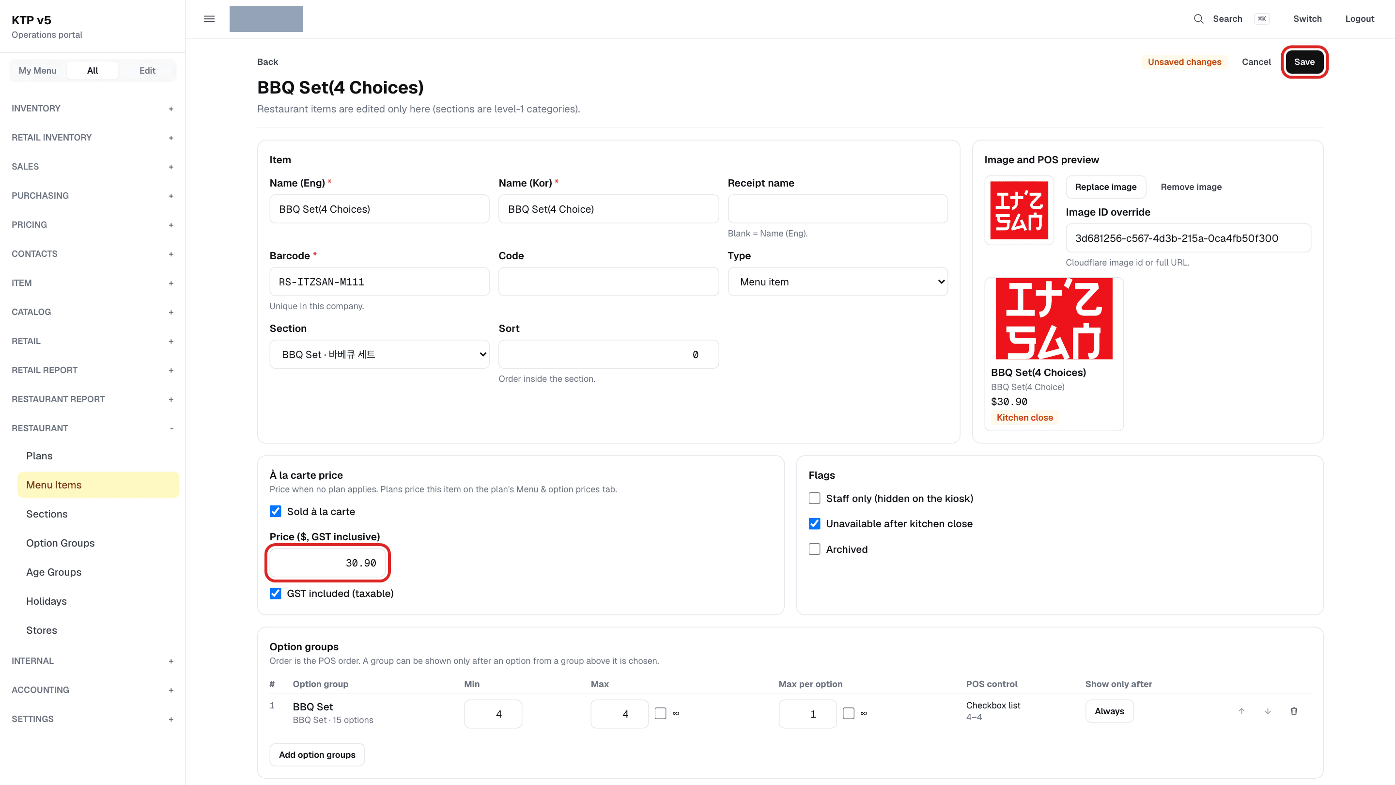
Task: Click the POS preview card image
Action: click(x=1054, y=318)
